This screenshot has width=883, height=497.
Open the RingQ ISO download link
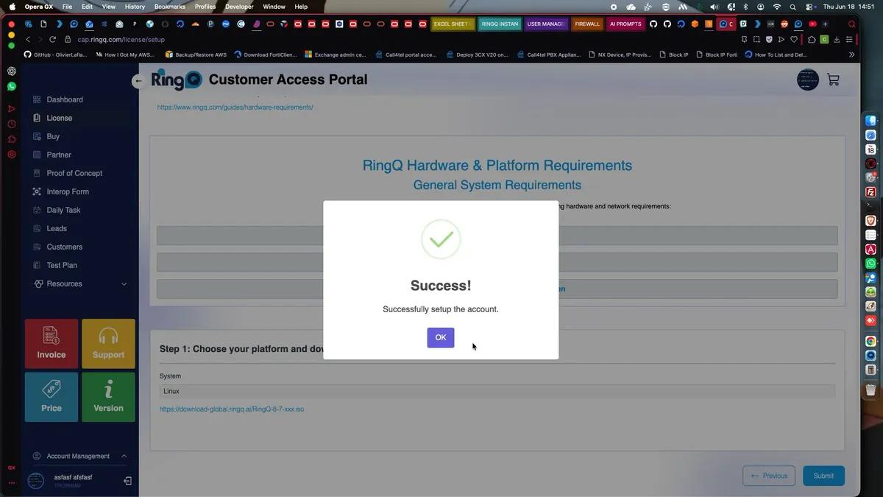232,409
